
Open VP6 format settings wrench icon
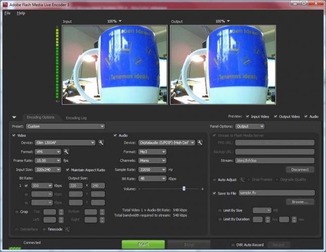click(66, 152)
